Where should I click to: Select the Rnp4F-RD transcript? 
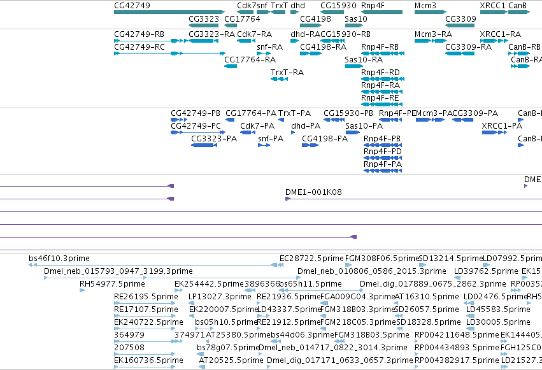click(383, 79)
